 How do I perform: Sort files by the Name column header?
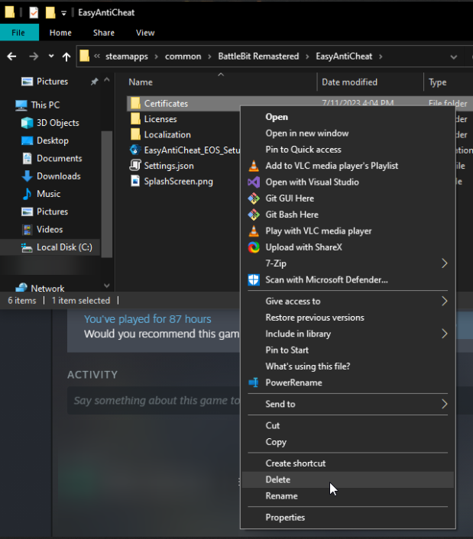point(141,82)
